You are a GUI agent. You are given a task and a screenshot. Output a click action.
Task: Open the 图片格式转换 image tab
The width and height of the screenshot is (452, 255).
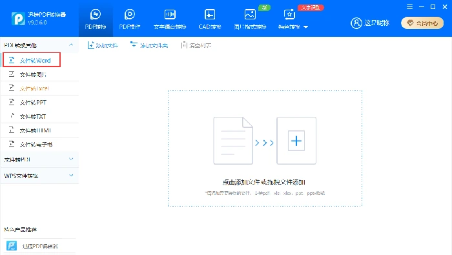coord(250,19)
